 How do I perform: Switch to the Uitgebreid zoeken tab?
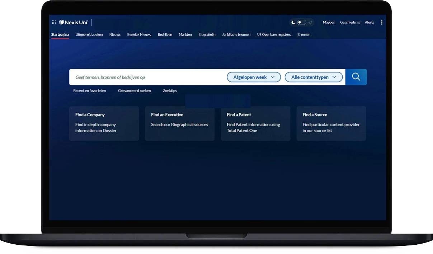tap(89, 35)
